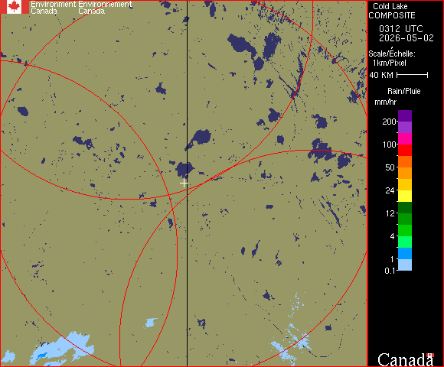Select the dark purple 200 mm/hr swatch

click(x=405, y=116)
